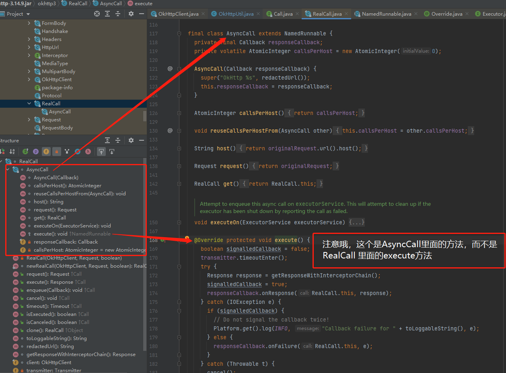
Task: Switch to the Call.java tab
Action: pyautogui.click(x=282, y=13)
